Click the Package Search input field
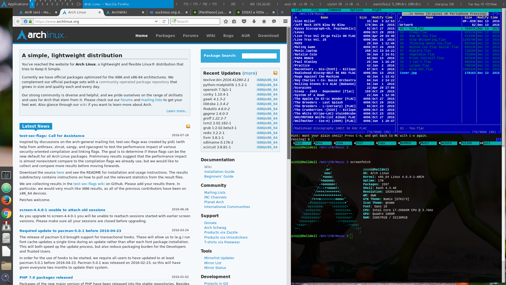The height and width of the screenshot is (285, 506). click(259, 56)
